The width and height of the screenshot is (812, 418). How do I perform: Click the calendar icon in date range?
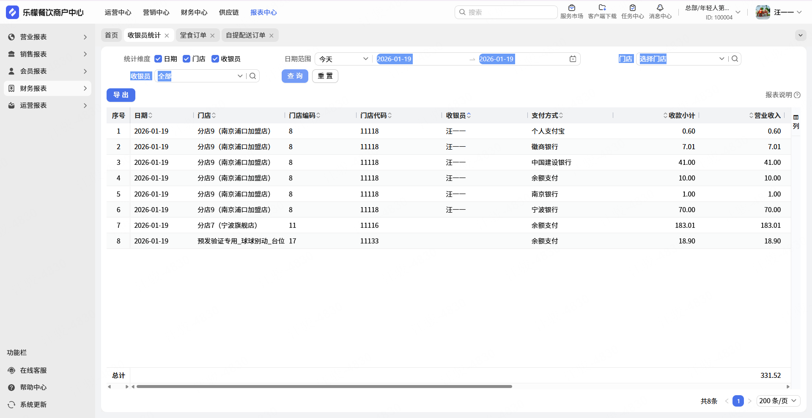[573, 59]
